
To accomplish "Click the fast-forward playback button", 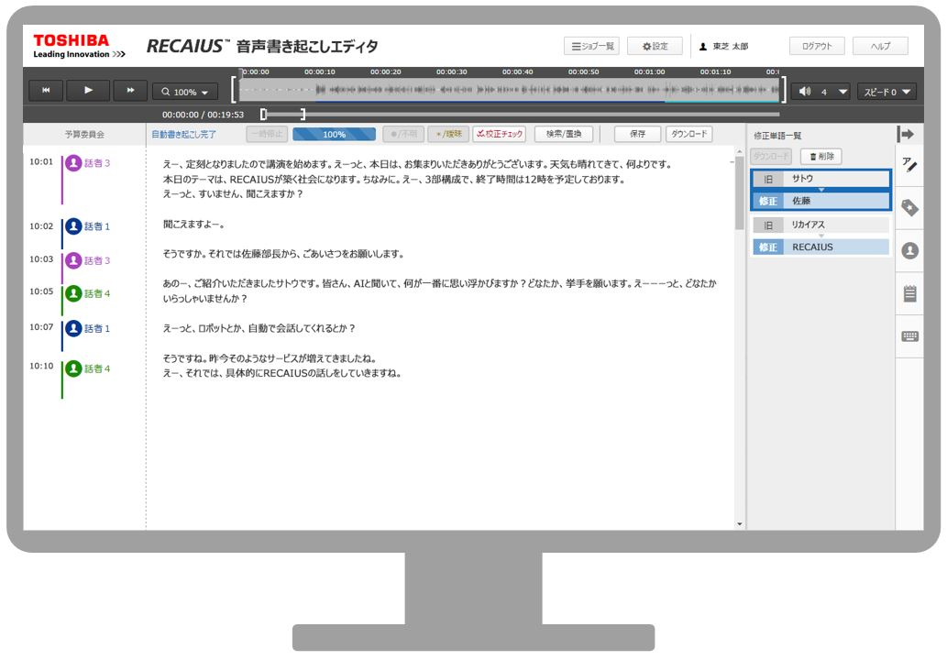I will pos(130,91).
